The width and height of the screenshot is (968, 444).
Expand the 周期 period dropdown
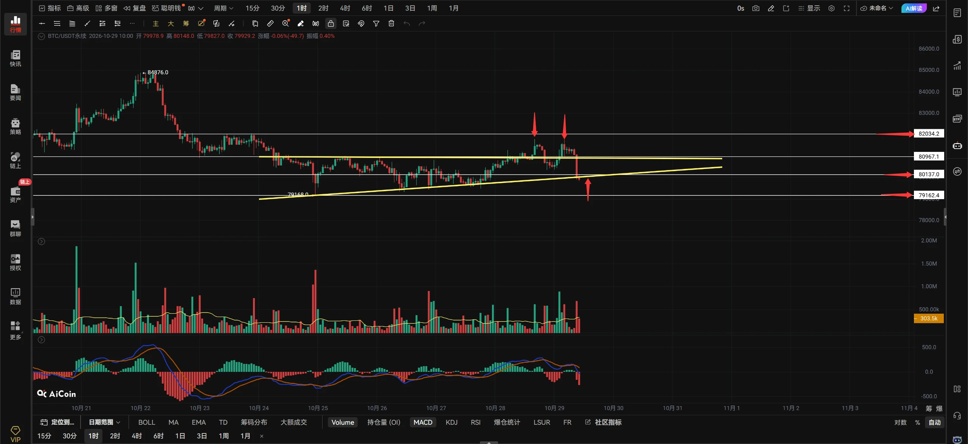224,8
